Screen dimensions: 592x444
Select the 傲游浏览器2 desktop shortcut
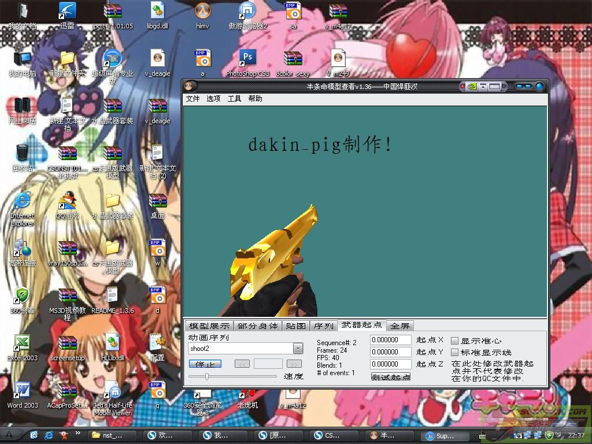[x=247, y=15]
